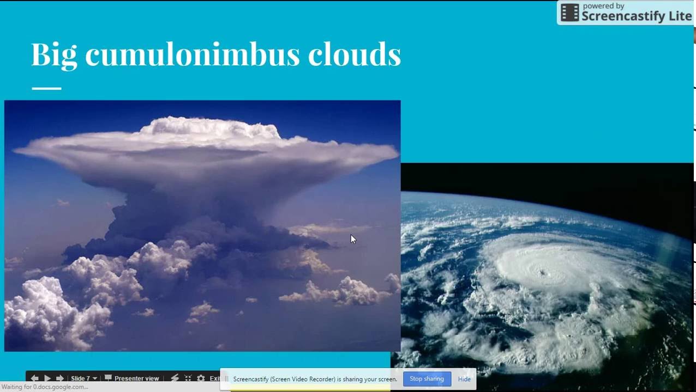Image resolution: width=696 pixels, height=392 pixels.
Task: Click the laser pointer lightning icon
Action: [175, 378]
